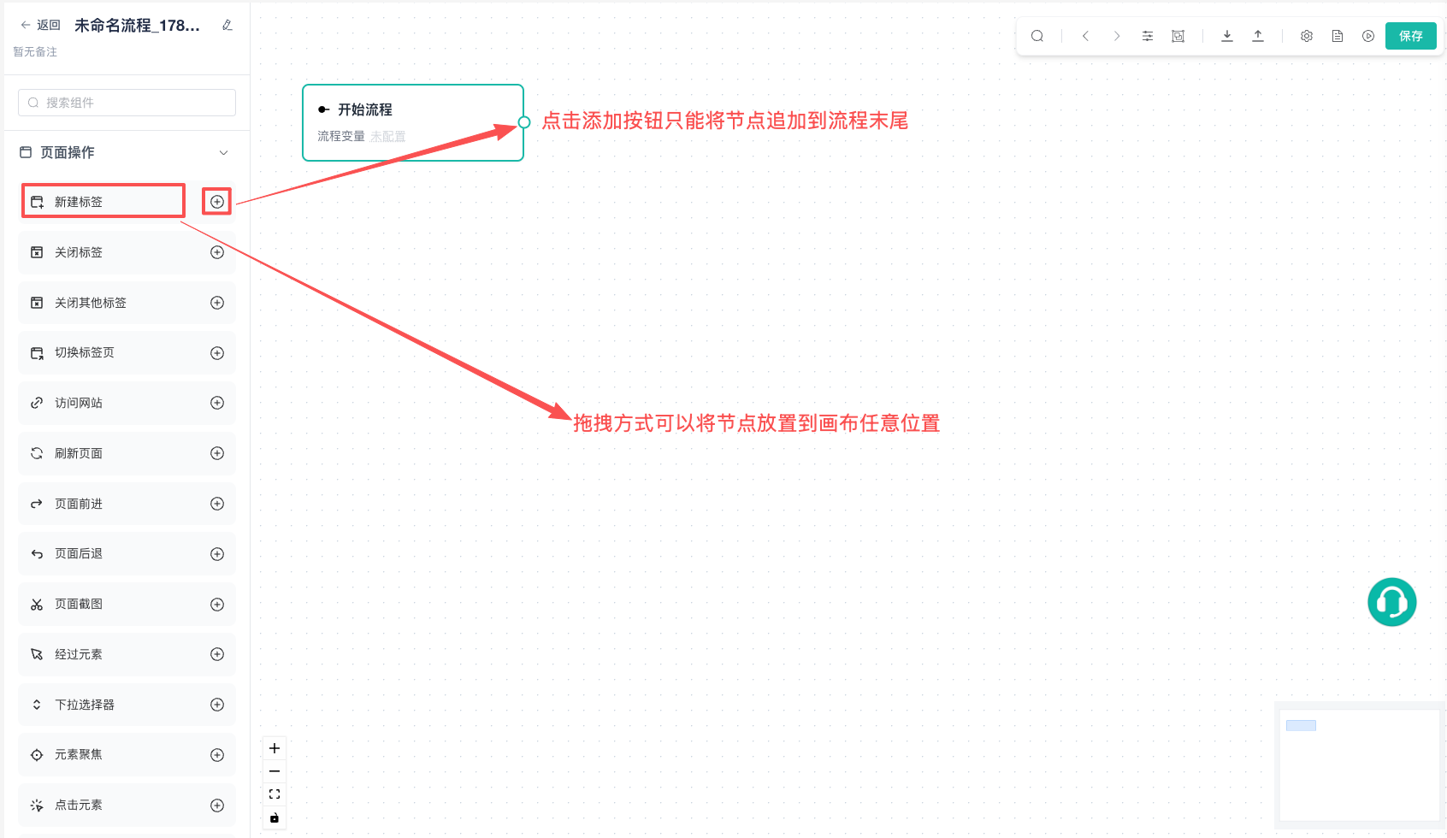Click the output port on the 开始流程 node

(x=524, y=122)
